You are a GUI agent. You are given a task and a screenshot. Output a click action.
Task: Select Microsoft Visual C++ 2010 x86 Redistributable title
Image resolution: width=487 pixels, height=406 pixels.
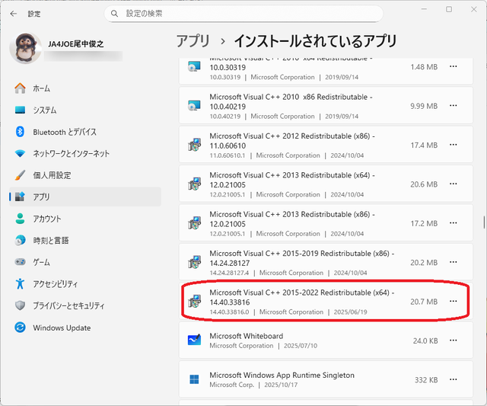tap(291, 101)
